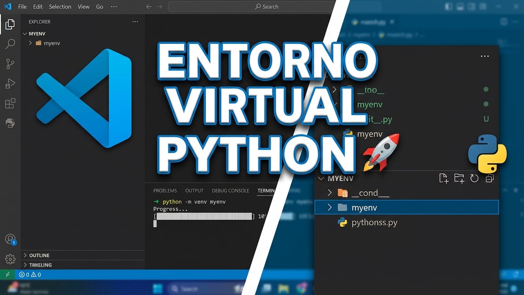This screenshot has height=295, width=524.
Task: Select the green __ino__ folder entry
Action: (370, 90)
